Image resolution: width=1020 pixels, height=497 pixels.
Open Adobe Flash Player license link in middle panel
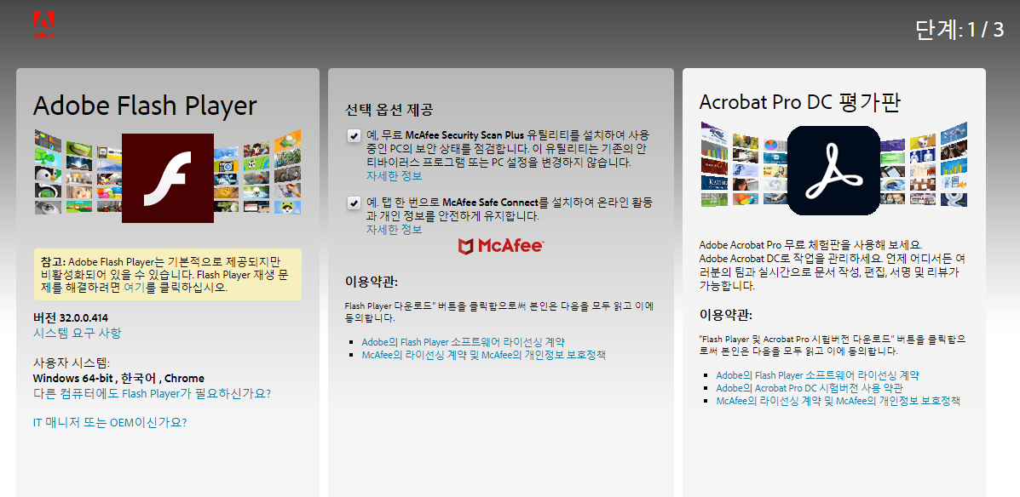click(x=464, y=342)
